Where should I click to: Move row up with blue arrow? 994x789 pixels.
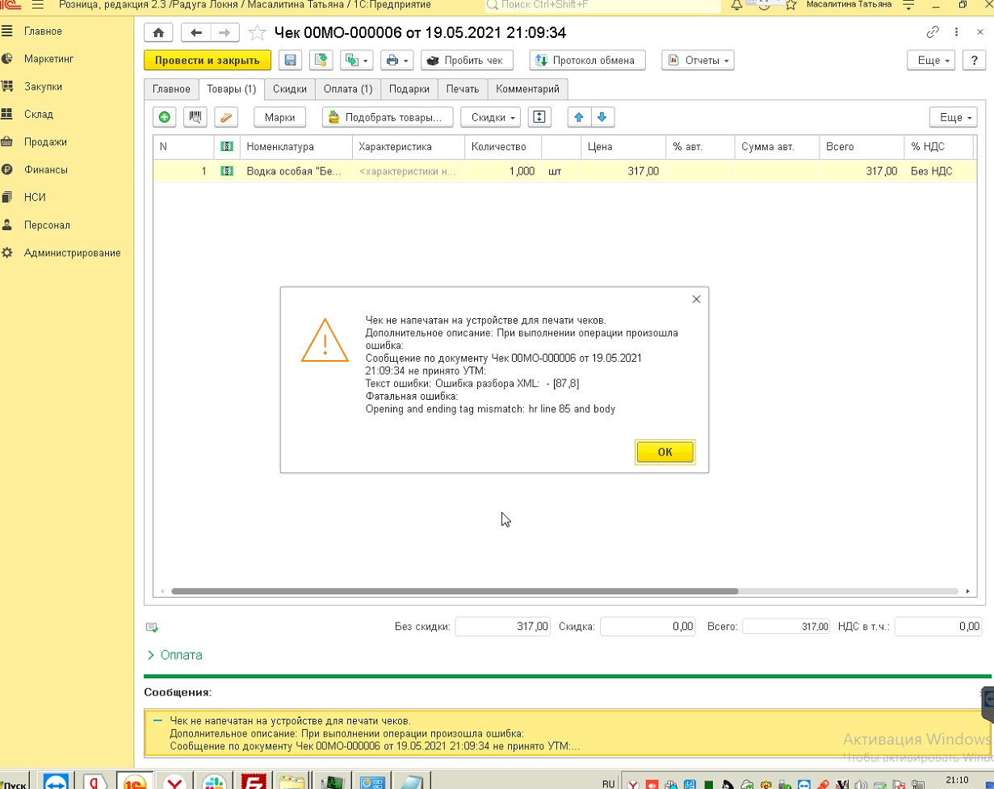578,117
